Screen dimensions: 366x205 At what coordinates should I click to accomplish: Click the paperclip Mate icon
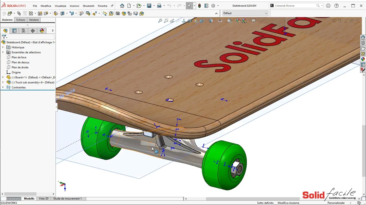coord(19,13)
